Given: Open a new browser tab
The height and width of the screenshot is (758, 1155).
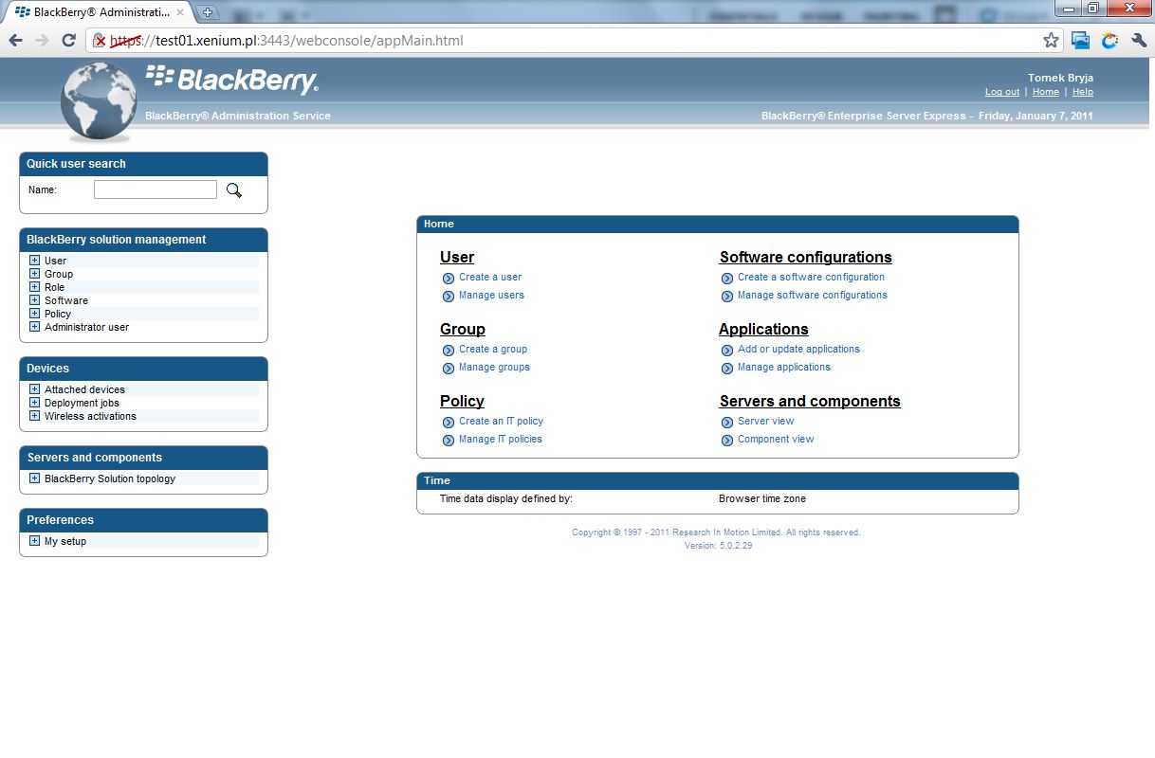Looking at the screenshot, I should 208,12.
